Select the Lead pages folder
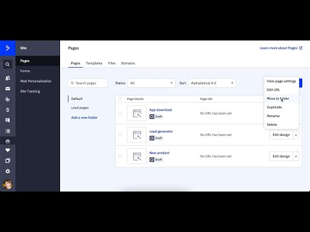This screenshot has height=232, width=310. tap(80, 108)
